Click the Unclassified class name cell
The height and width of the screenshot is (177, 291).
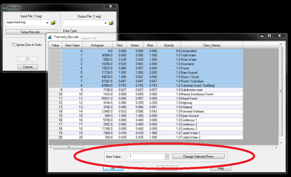212,51
